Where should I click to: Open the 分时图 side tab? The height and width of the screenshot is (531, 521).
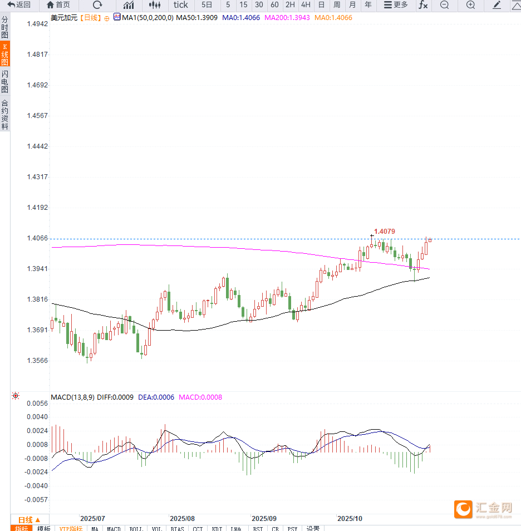click(5, 27)
